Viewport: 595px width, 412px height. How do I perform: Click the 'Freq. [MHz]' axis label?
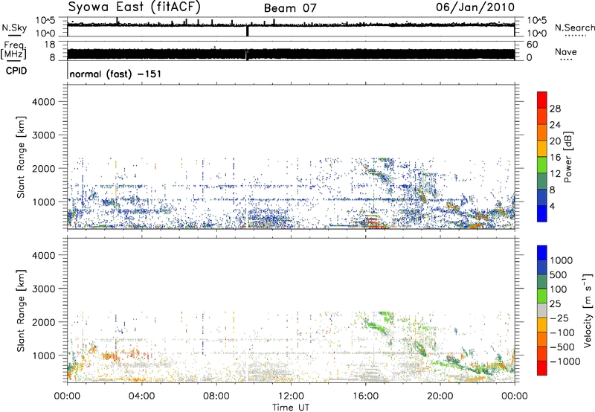coord(13,51)
